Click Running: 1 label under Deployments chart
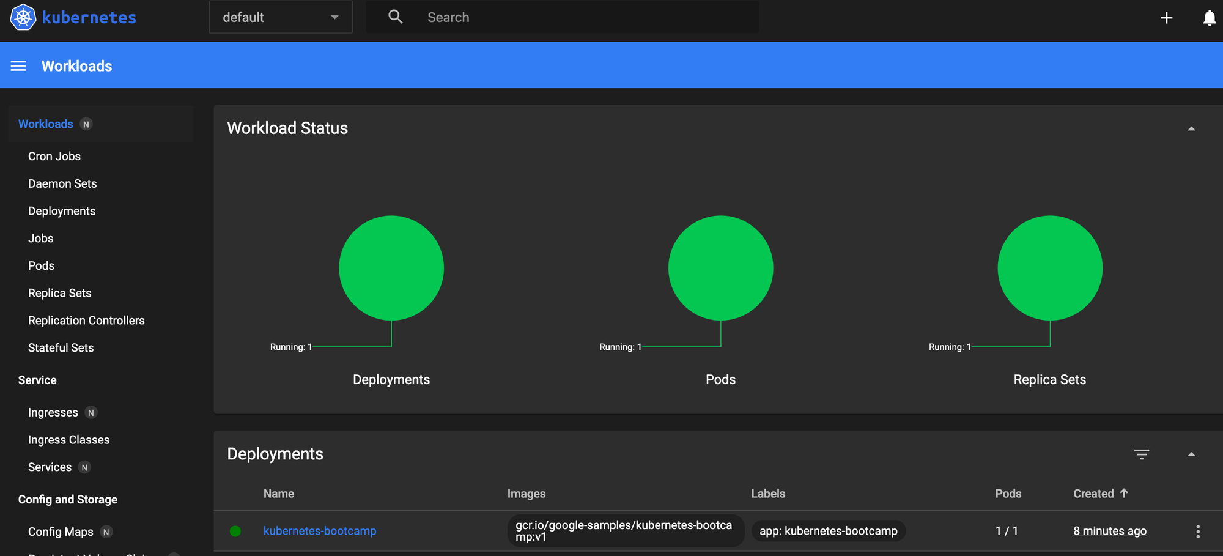Screen dimensions: 1223x556 coord(291,347)
